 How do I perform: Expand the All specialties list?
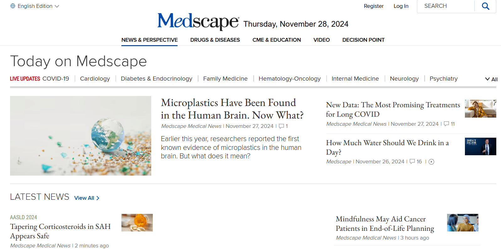[x=491, y=79]
